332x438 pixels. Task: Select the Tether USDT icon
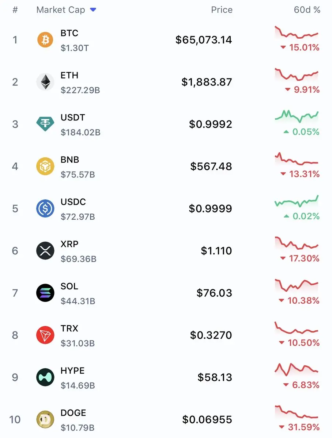(x=45, y=124)
